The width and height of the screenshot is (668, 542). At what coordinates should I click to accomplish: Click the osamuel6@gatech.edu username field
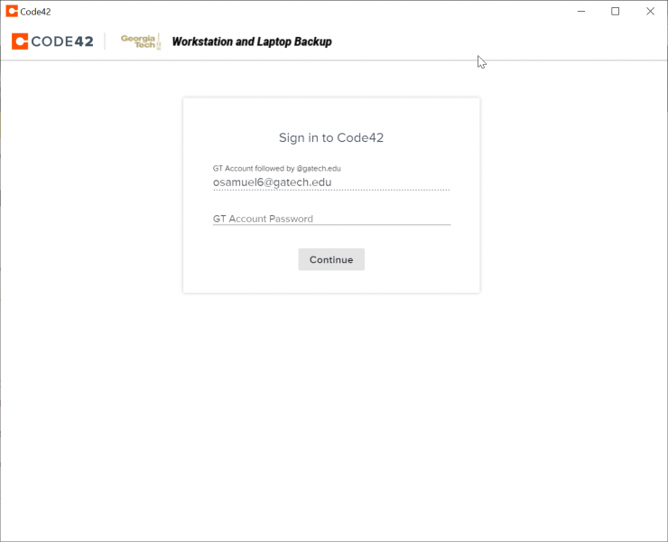331,182
